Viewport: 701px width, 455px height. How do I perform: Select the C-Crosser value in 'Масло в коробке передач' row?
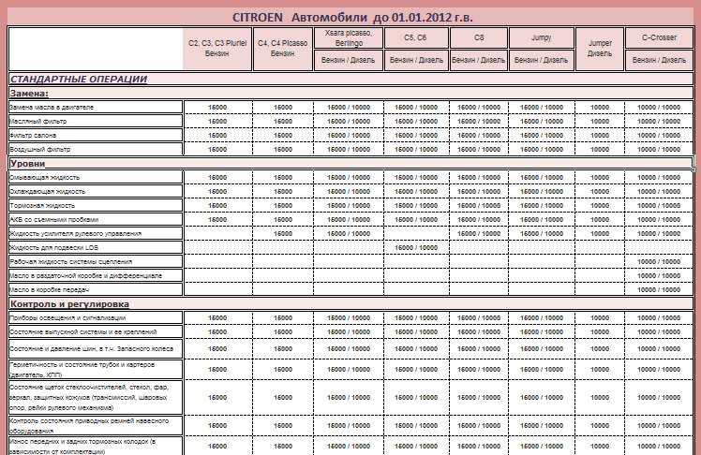click(x=659, y=290)
